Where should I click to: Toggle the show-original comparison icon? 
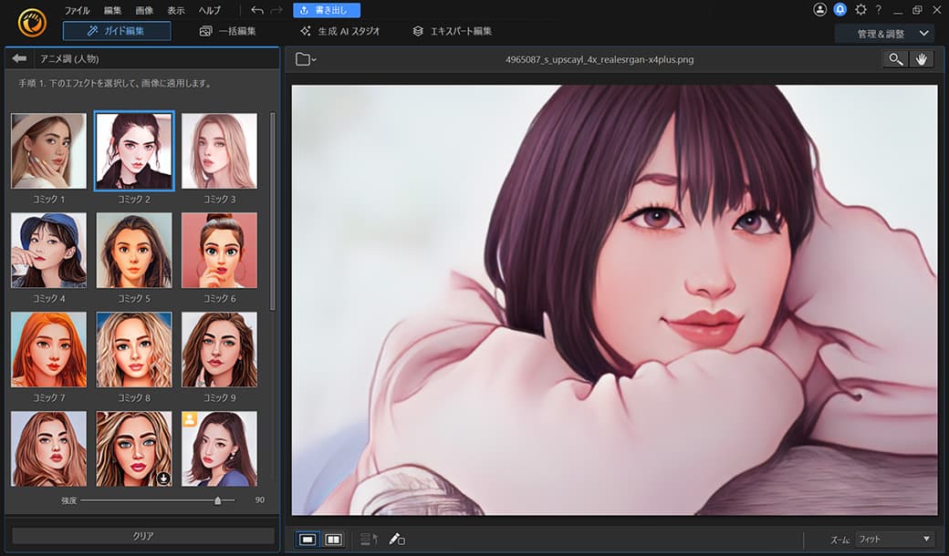(368, 539)
